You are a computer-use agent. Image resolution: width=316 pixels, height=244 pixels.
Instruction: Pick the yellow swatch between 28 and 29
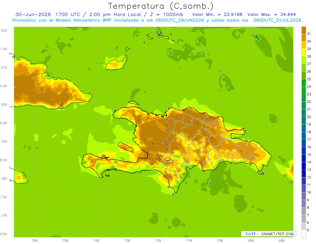304,53
